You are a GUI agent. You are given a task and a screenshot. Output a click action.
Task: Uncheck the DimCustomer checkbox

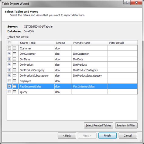click(x=9, y=53)
